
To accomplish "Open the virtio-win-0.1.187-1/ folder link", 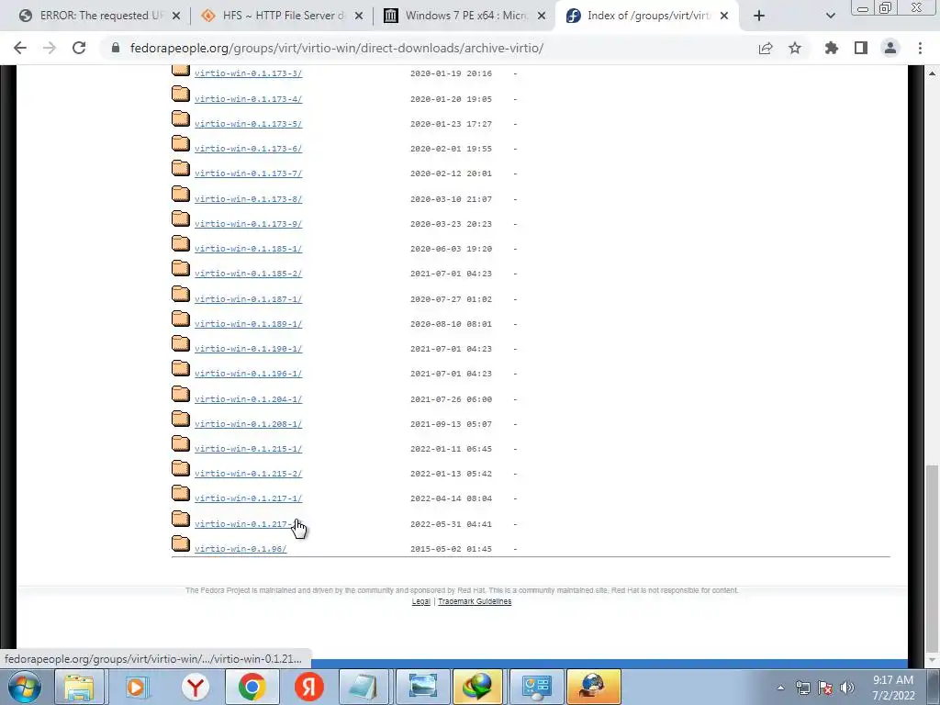I will 248,299.
